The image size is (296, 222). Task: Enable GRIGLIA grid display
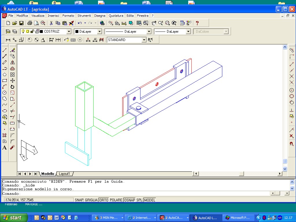(91, 200)
